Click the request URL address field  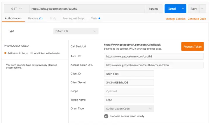pyautogui.click(x=87, y=9)
